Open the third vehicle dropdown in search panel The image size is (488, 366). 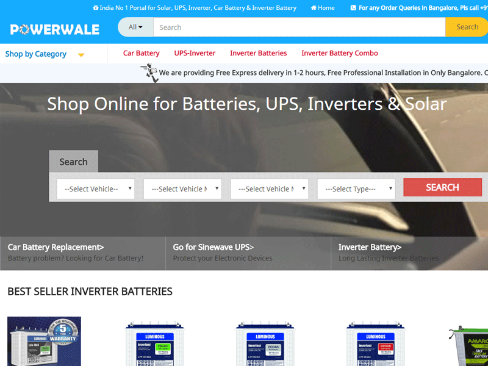point(269,188)
